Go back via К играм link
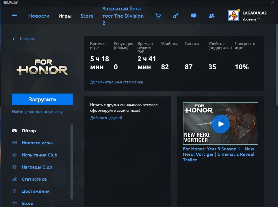The image size is (278, 207). [x=27, y=39]
